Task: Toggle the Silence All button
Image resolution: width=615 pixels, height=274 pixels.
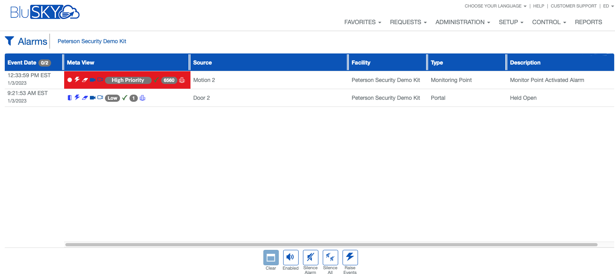Action: pos(330,258)
